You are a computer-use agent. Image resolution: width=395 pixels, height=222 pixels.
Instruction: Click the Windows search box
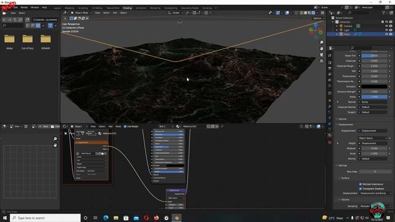pos(45,218)
